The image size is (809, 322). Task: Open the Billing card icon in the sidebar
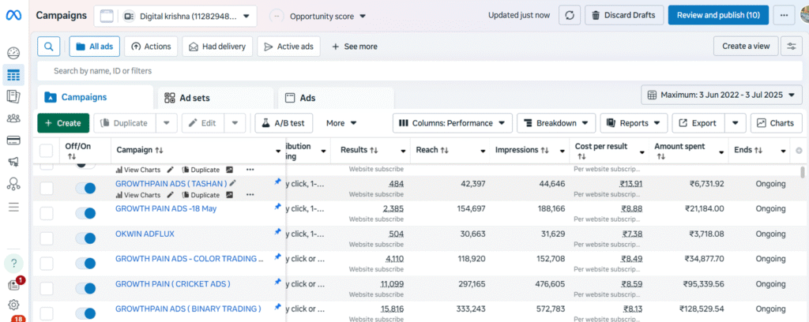point(13,140)
